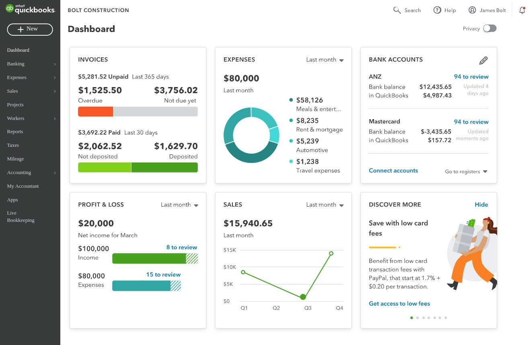The image size is (532, 345).
Task: Expand the Go to registers dropdown
Action: pos(466,172)
